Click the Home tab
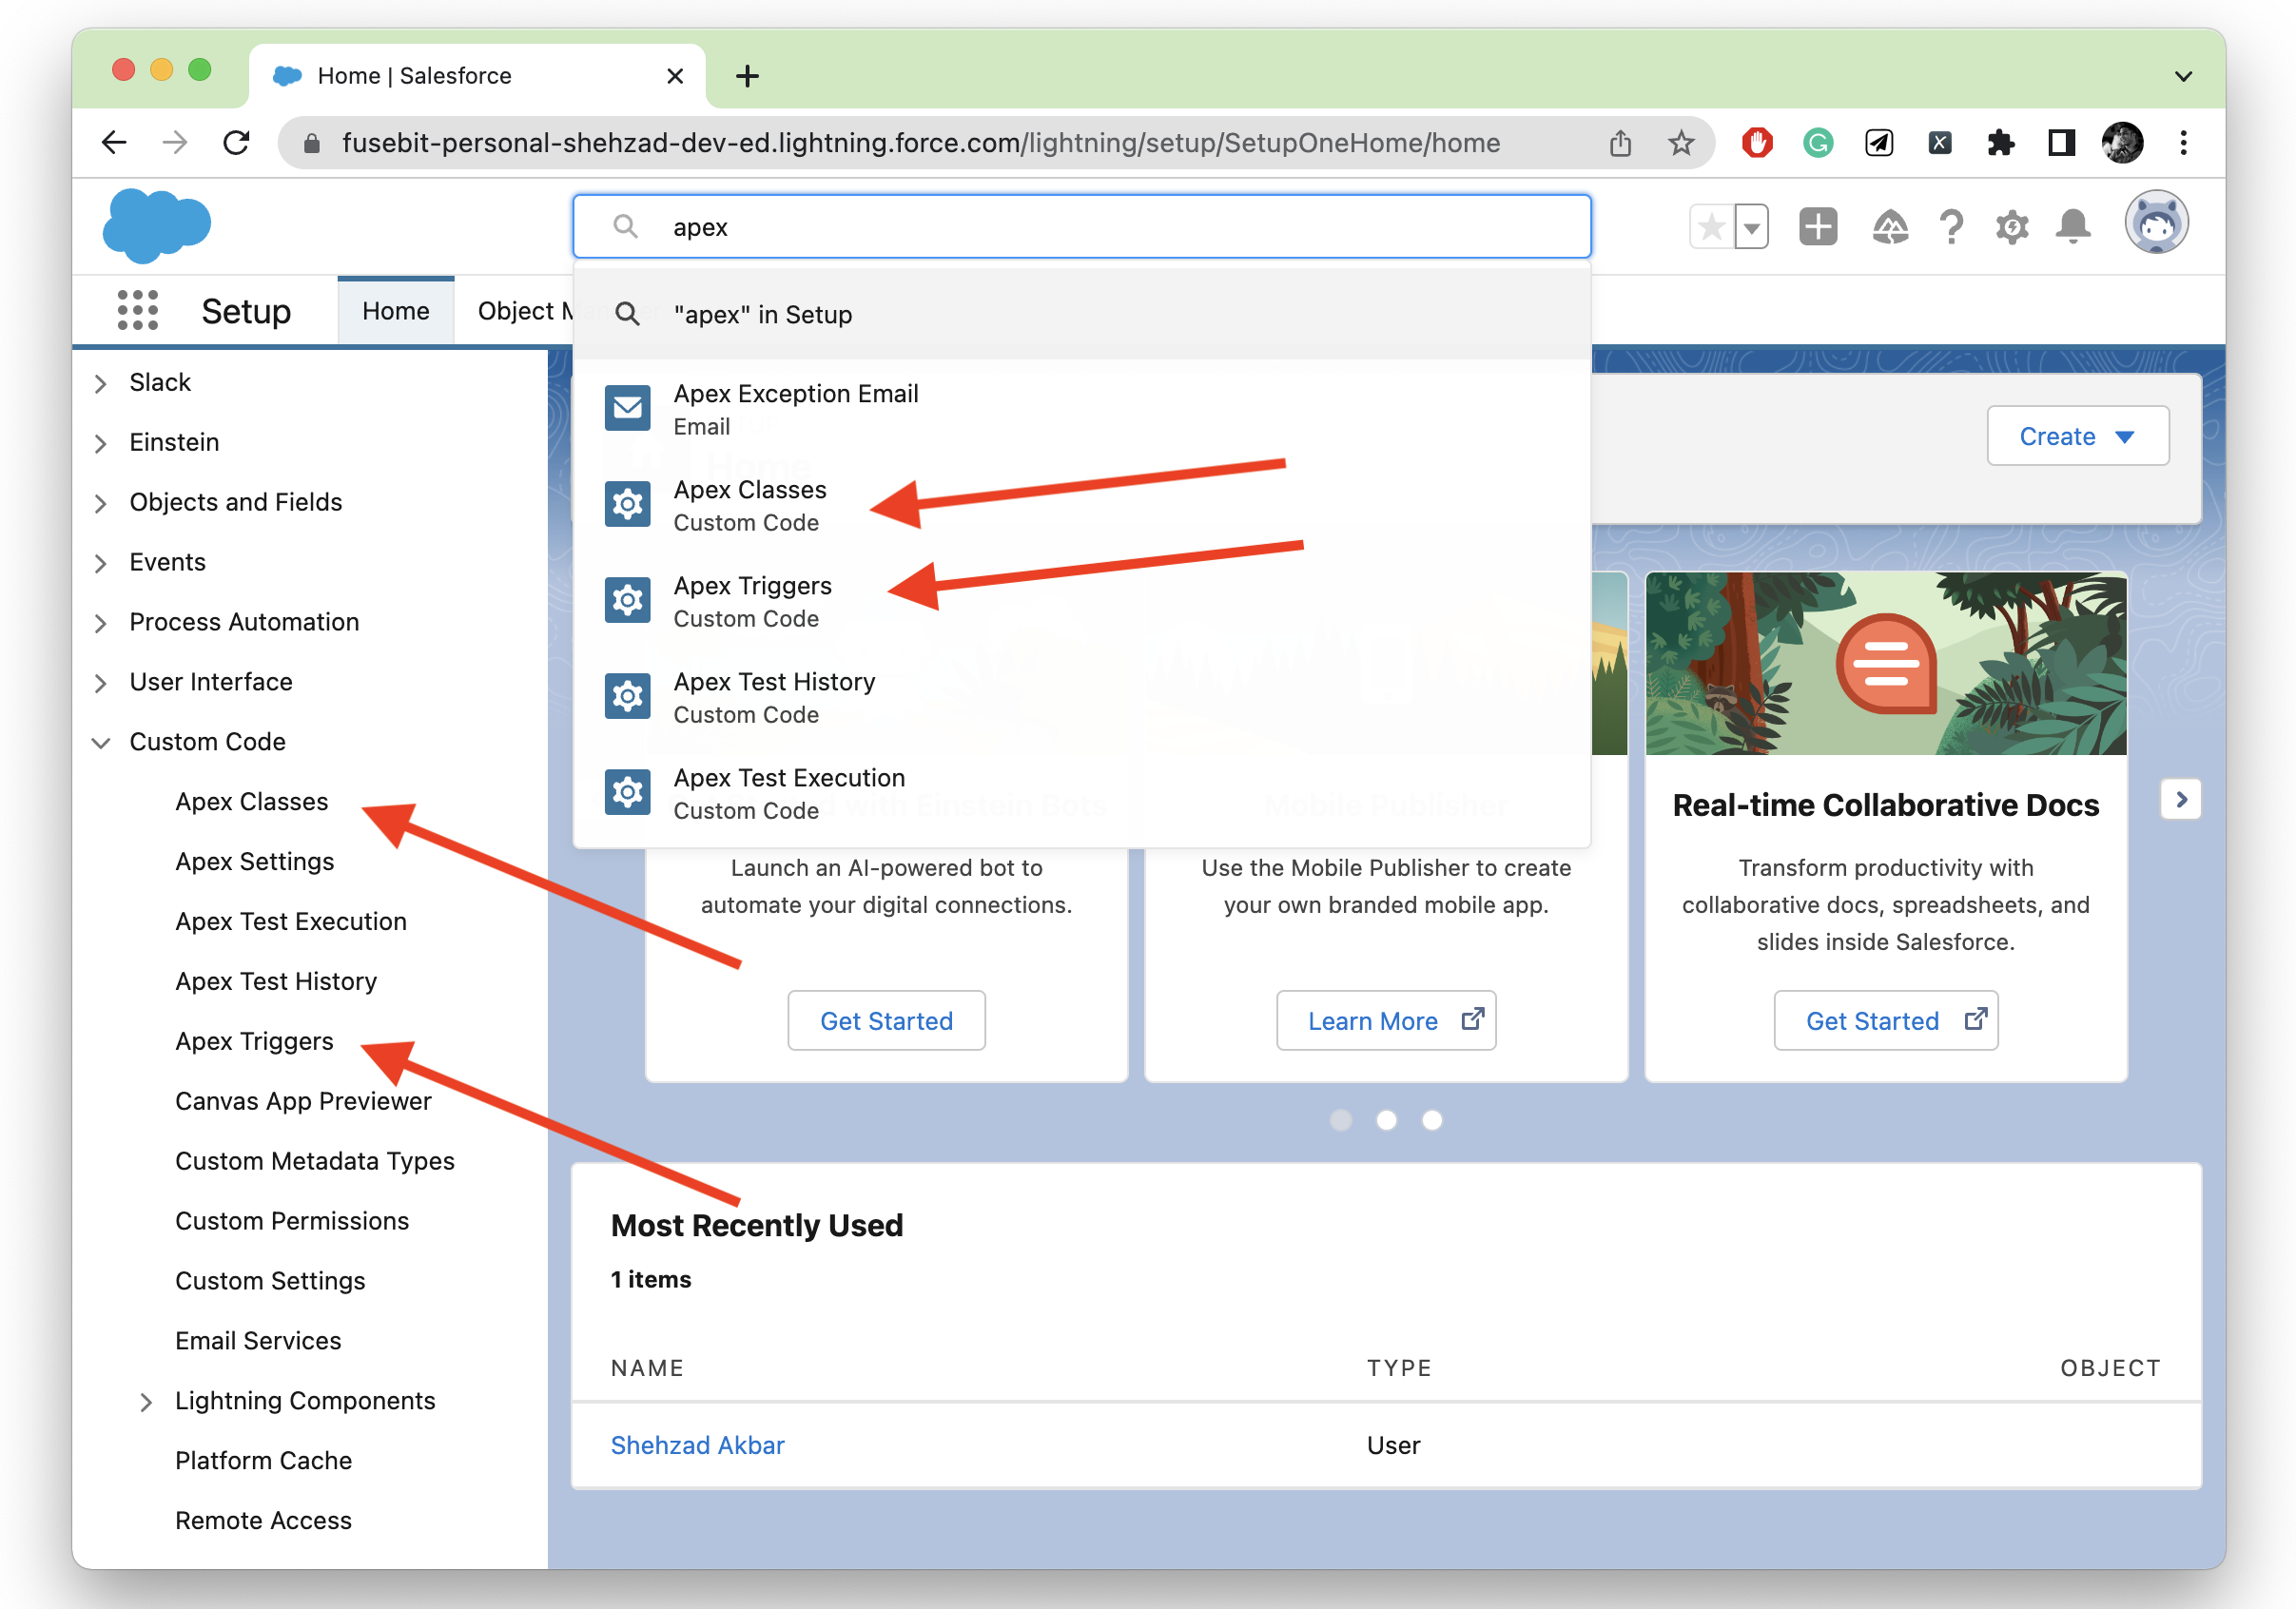The image size is (2296, 1609). (x=396, y=311)
